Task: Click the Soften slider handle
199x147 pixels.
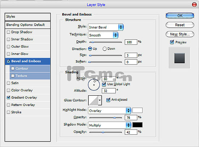Action: tap(89, 62)
